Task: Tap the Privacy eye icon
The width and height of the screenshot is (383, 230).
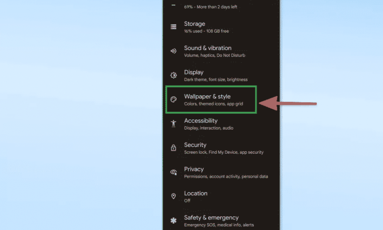Action: pos(174,172)
